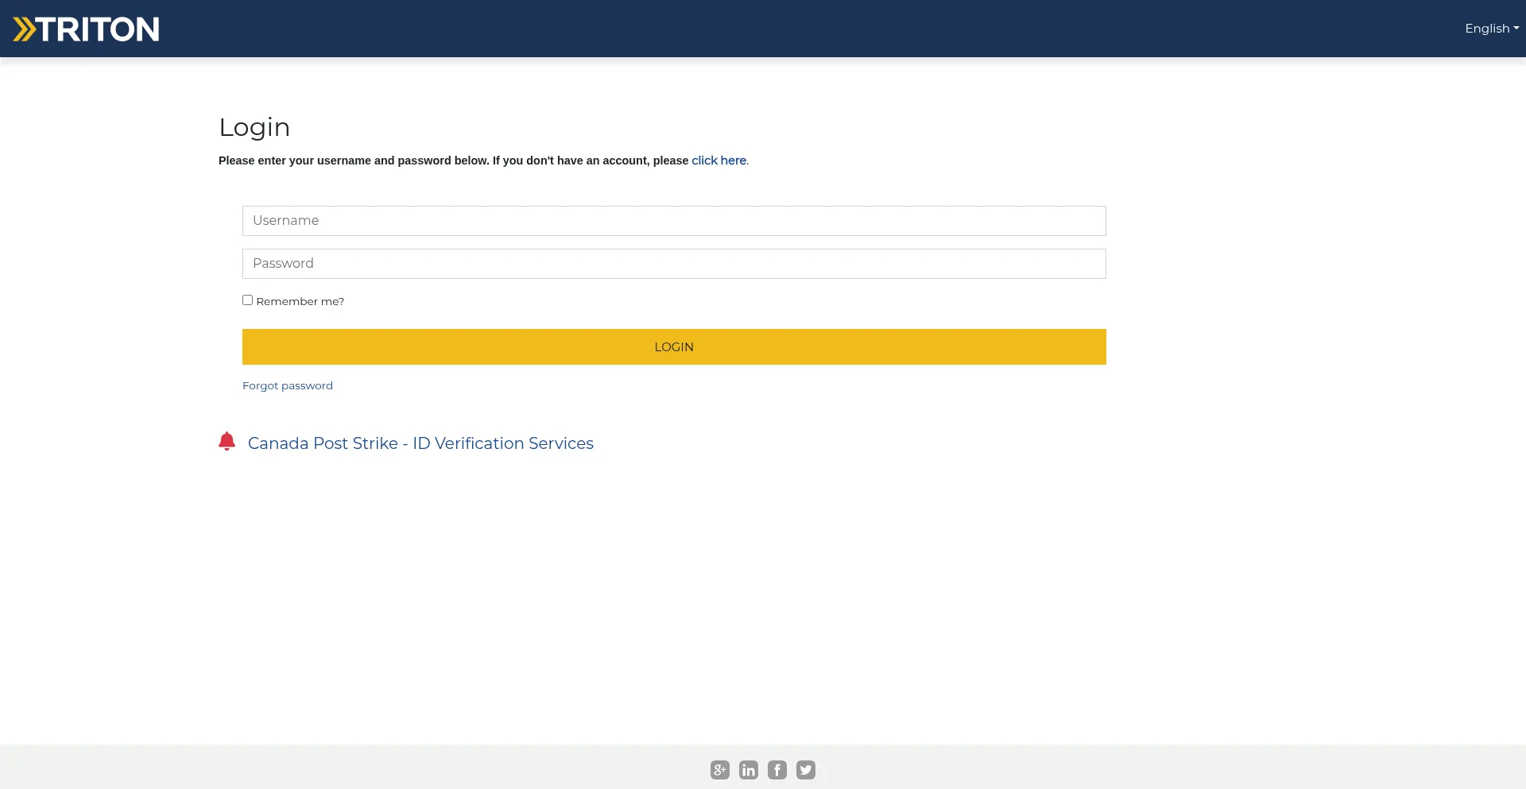Click the "Remember me?" label text

300,302
